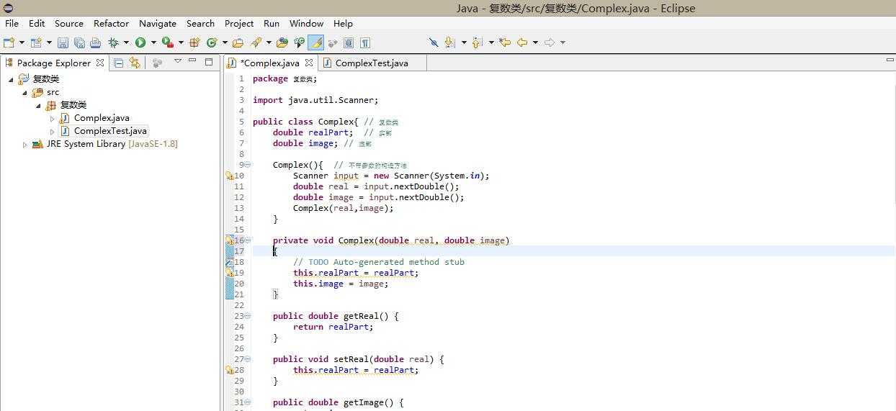The height and width of the screenshot is (411, 896).
Task: Open the Search menu
Action: click(x=200, y=23)
